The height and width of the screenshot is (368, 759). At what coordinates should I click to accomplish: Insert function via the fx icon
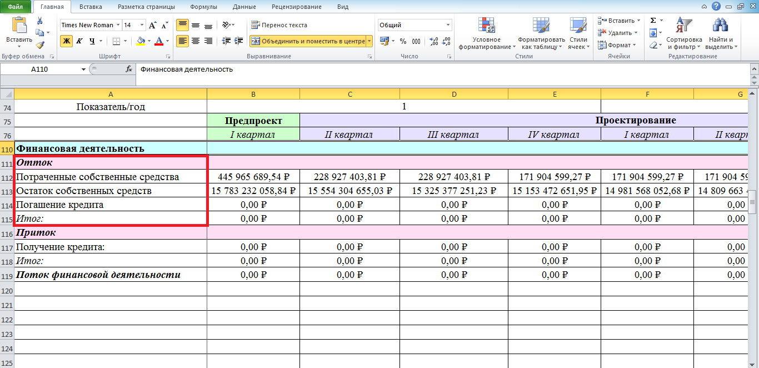coord(129,69)
